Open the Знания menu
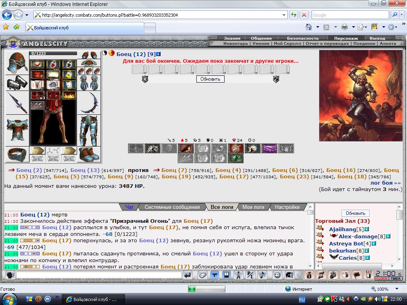407x305 pixels. 232,39
